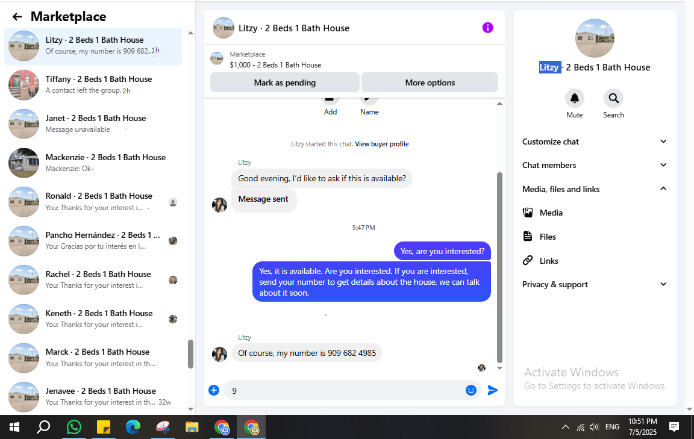Open Jenavee conversation in list
The image size is (694, 439).
[93, 396]
